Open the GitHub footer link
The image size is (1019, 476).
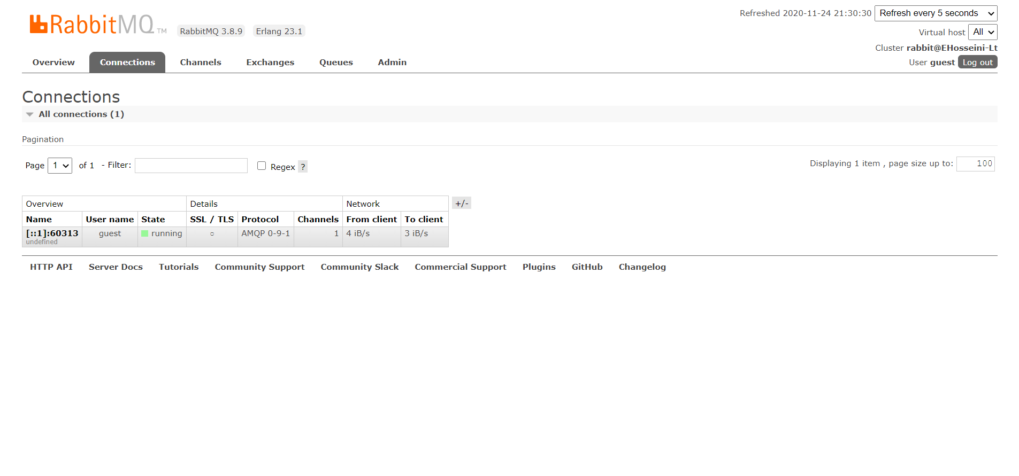coord(587,267)
